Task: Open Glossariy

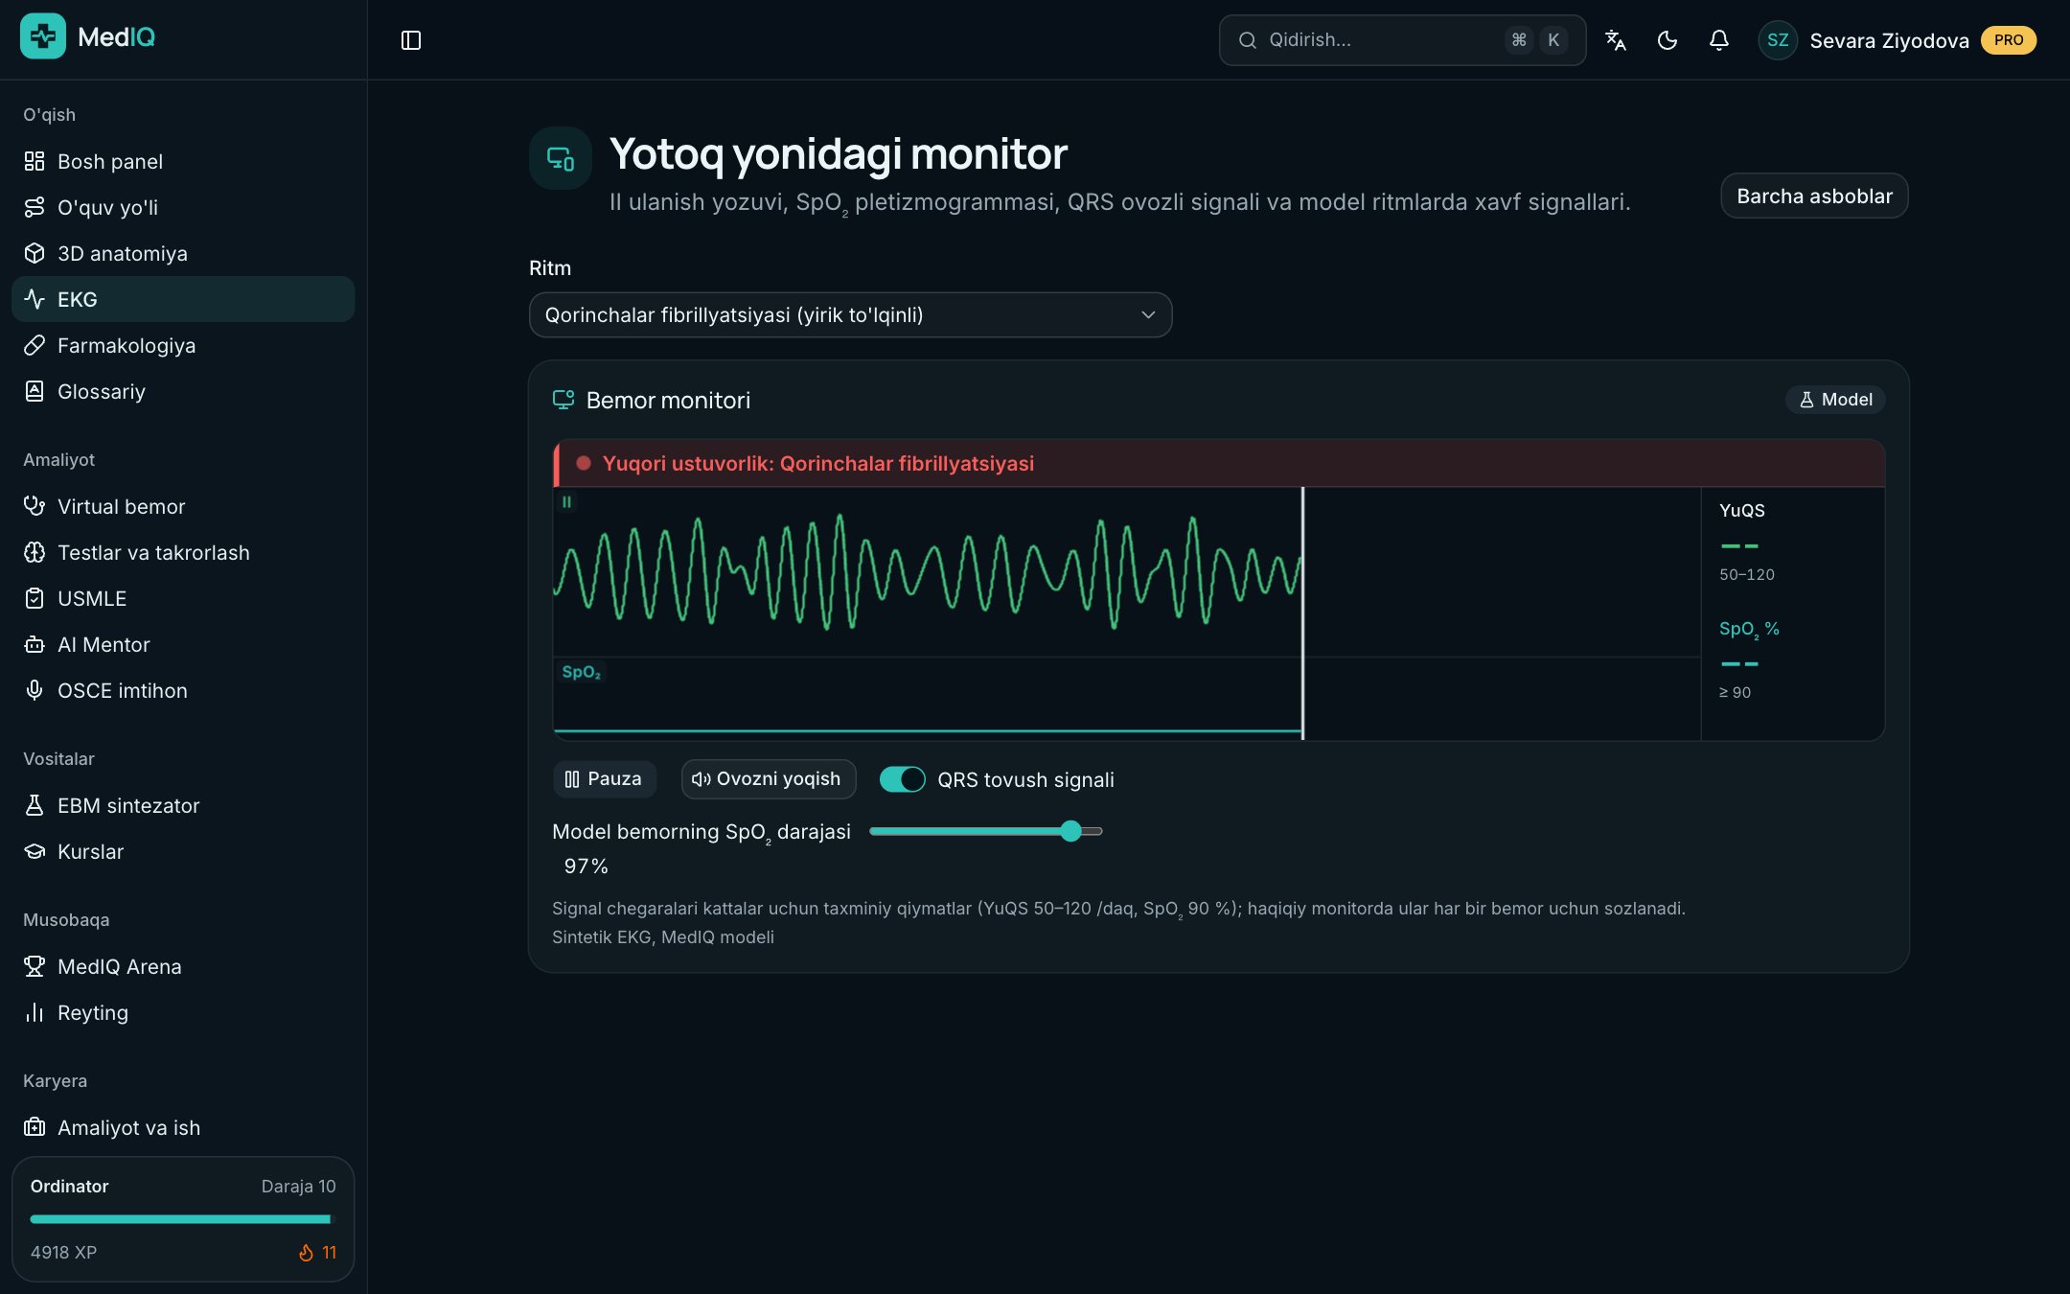Action: point(183,391)
